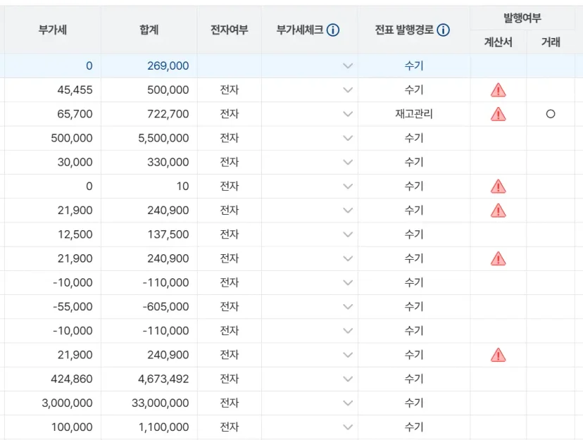Select the 5,500,000 total cell
The width and height of the screenshot is (583, 440).
(x=149, y=138)
